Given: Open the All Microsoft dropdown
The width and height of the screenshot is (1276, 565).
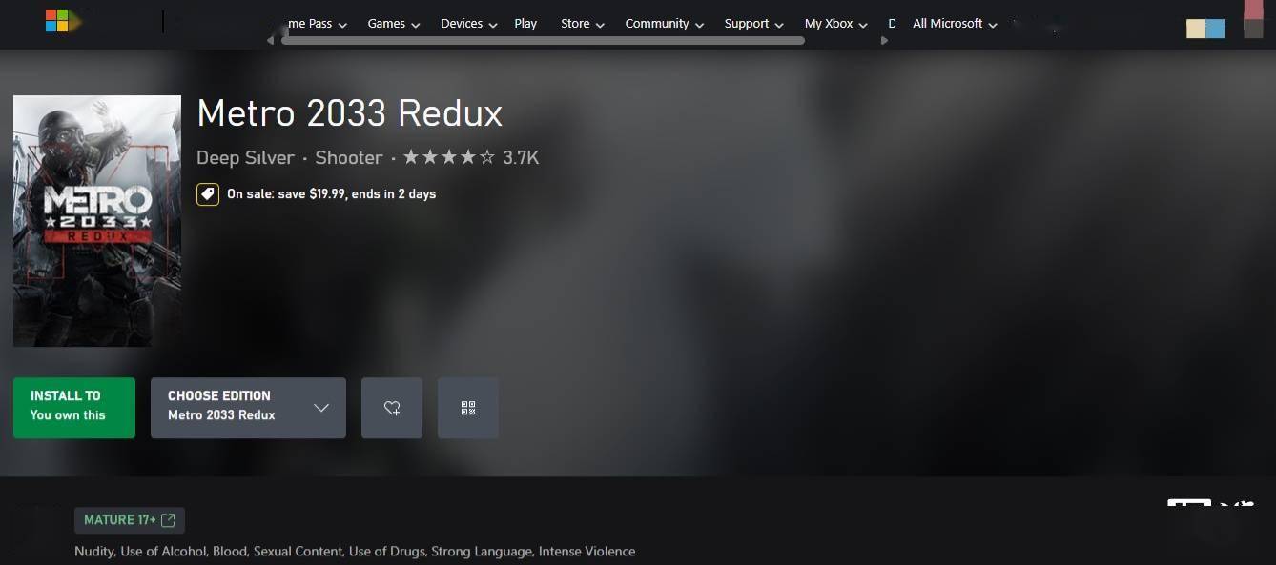Looking at the screenshot, I should click(x=956, y=24).
